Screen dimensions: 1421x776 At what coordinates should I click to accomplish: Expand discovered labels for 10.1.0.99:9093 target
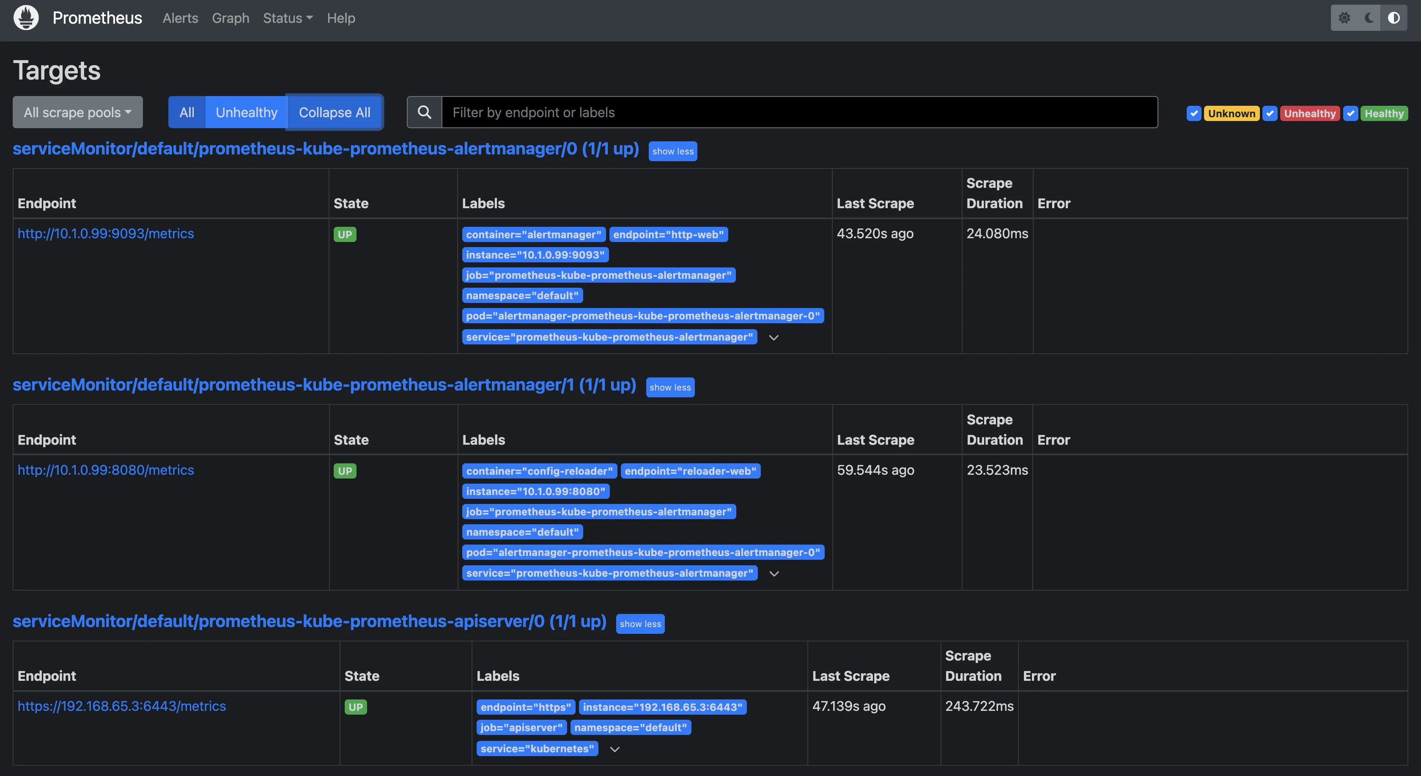774,337
